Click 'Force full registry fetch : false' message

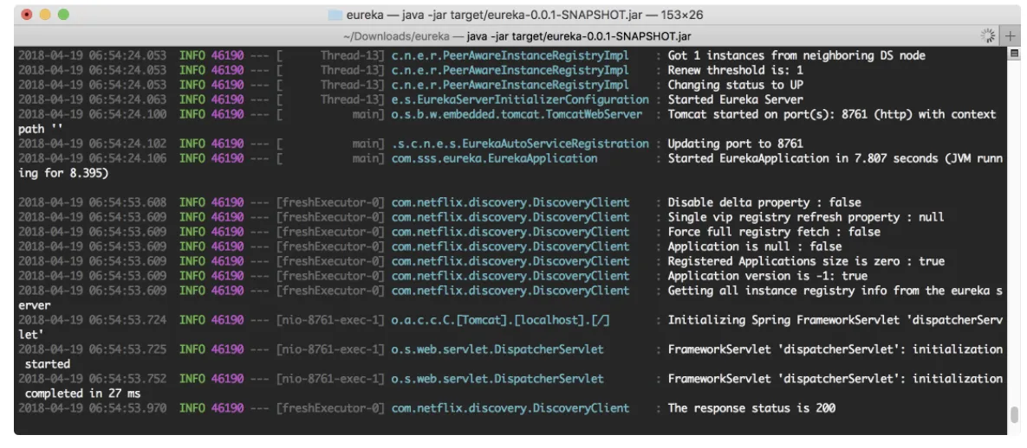point(774,232)
